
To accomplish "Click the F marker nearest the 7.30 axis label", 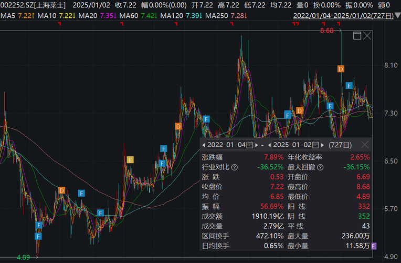I will pos(330,106).
